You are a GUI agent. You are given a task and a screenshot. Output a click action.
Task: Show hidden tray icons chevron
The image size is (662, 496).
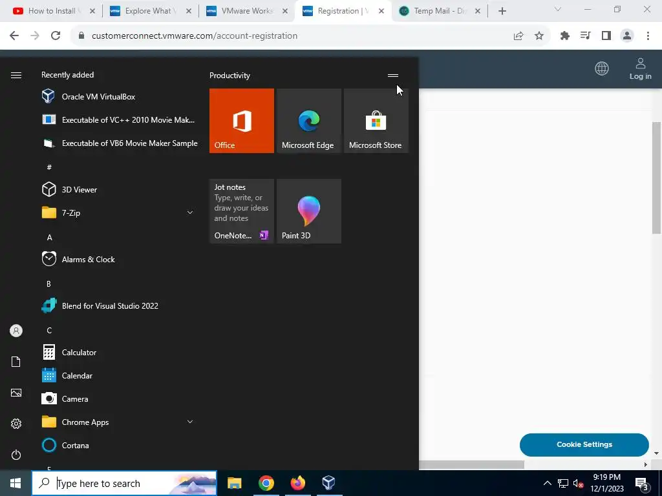[x=547, y=483]
